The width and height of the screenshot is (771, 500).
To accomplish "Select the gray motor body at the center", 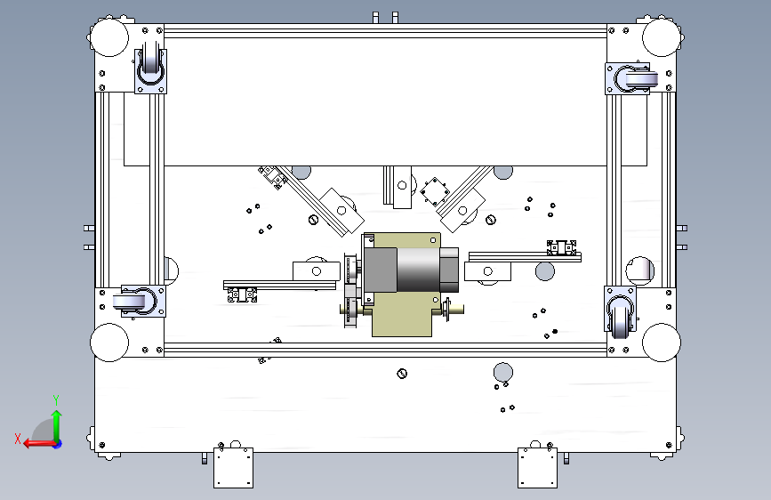I will tap(418, 270).
